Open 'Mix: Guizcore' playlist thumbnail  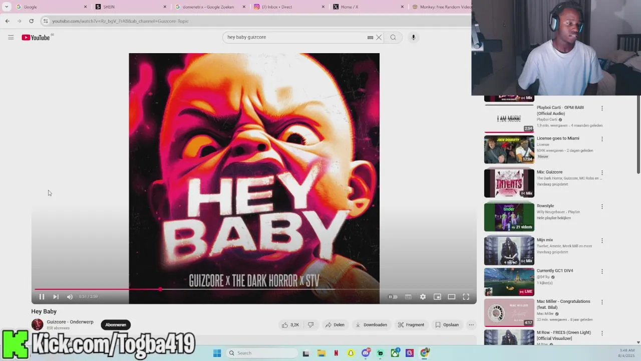tap(509, 183)
